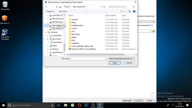
Task: Select the cartoons folder
Action: coord(75,19)
